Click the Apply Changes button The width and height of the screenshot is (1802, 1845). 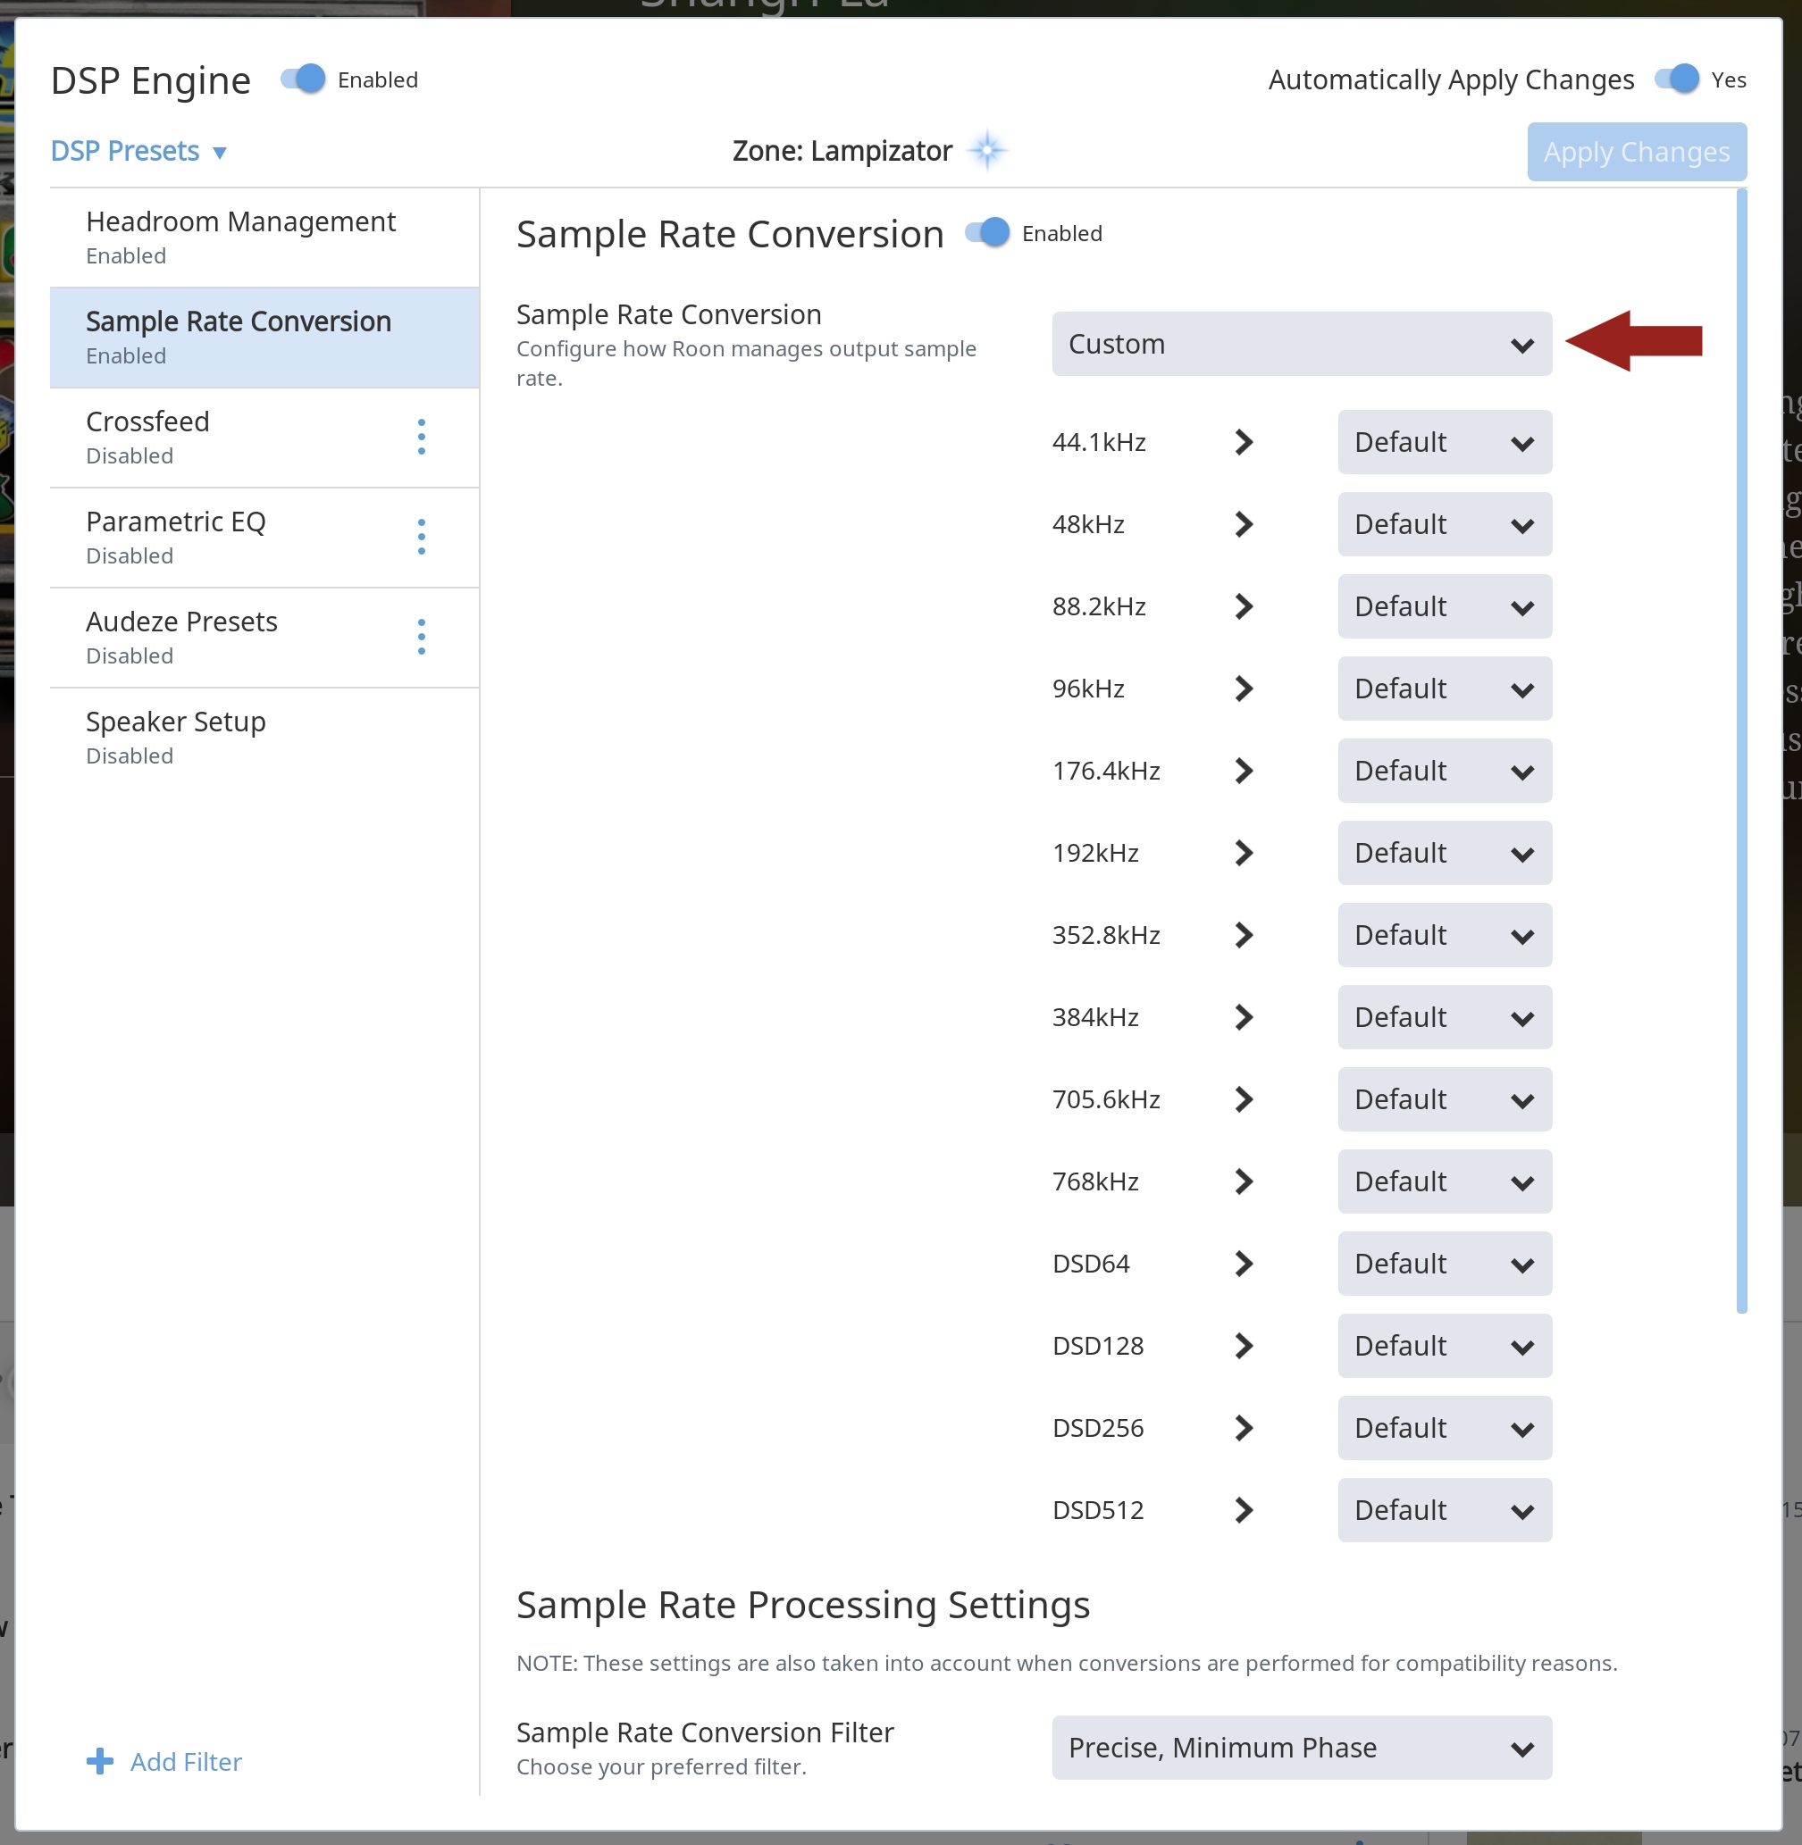click(x=1636, y=153)
